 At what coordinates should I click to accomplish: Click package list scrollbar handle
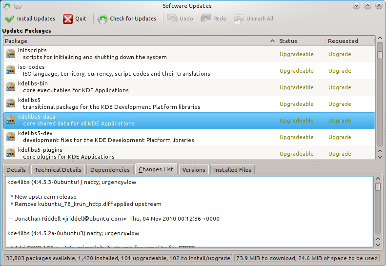(380, 55)
